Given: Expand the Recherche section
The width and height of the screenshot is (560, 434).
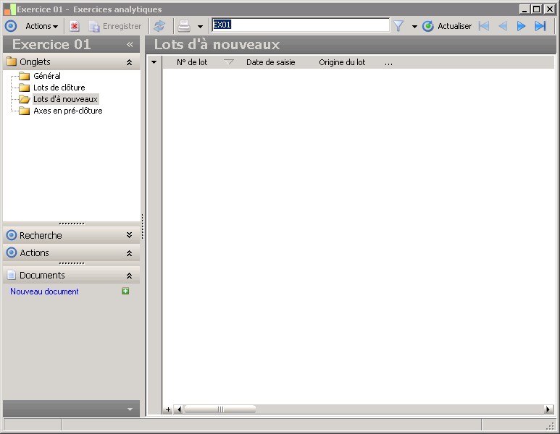Looking at the screenshot, I should point(129,235).
